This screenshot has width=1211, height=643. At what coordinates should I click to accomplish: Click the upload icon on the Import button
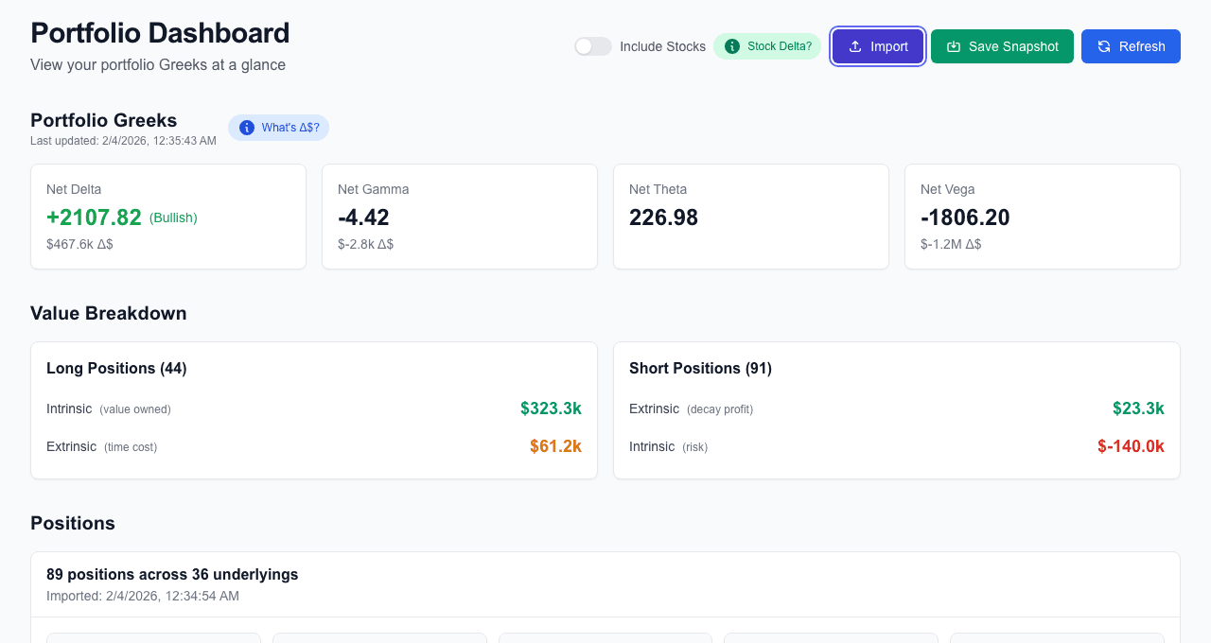(x=854, y=45)
